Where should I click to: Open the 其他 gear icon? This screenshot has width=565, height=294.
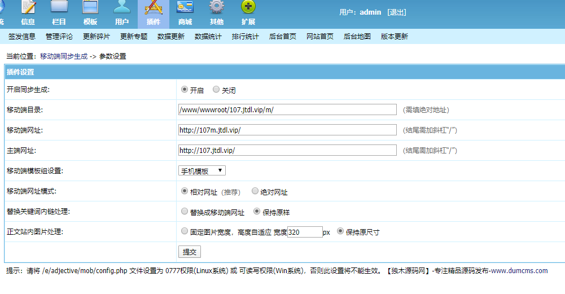[x=217, y=7]
